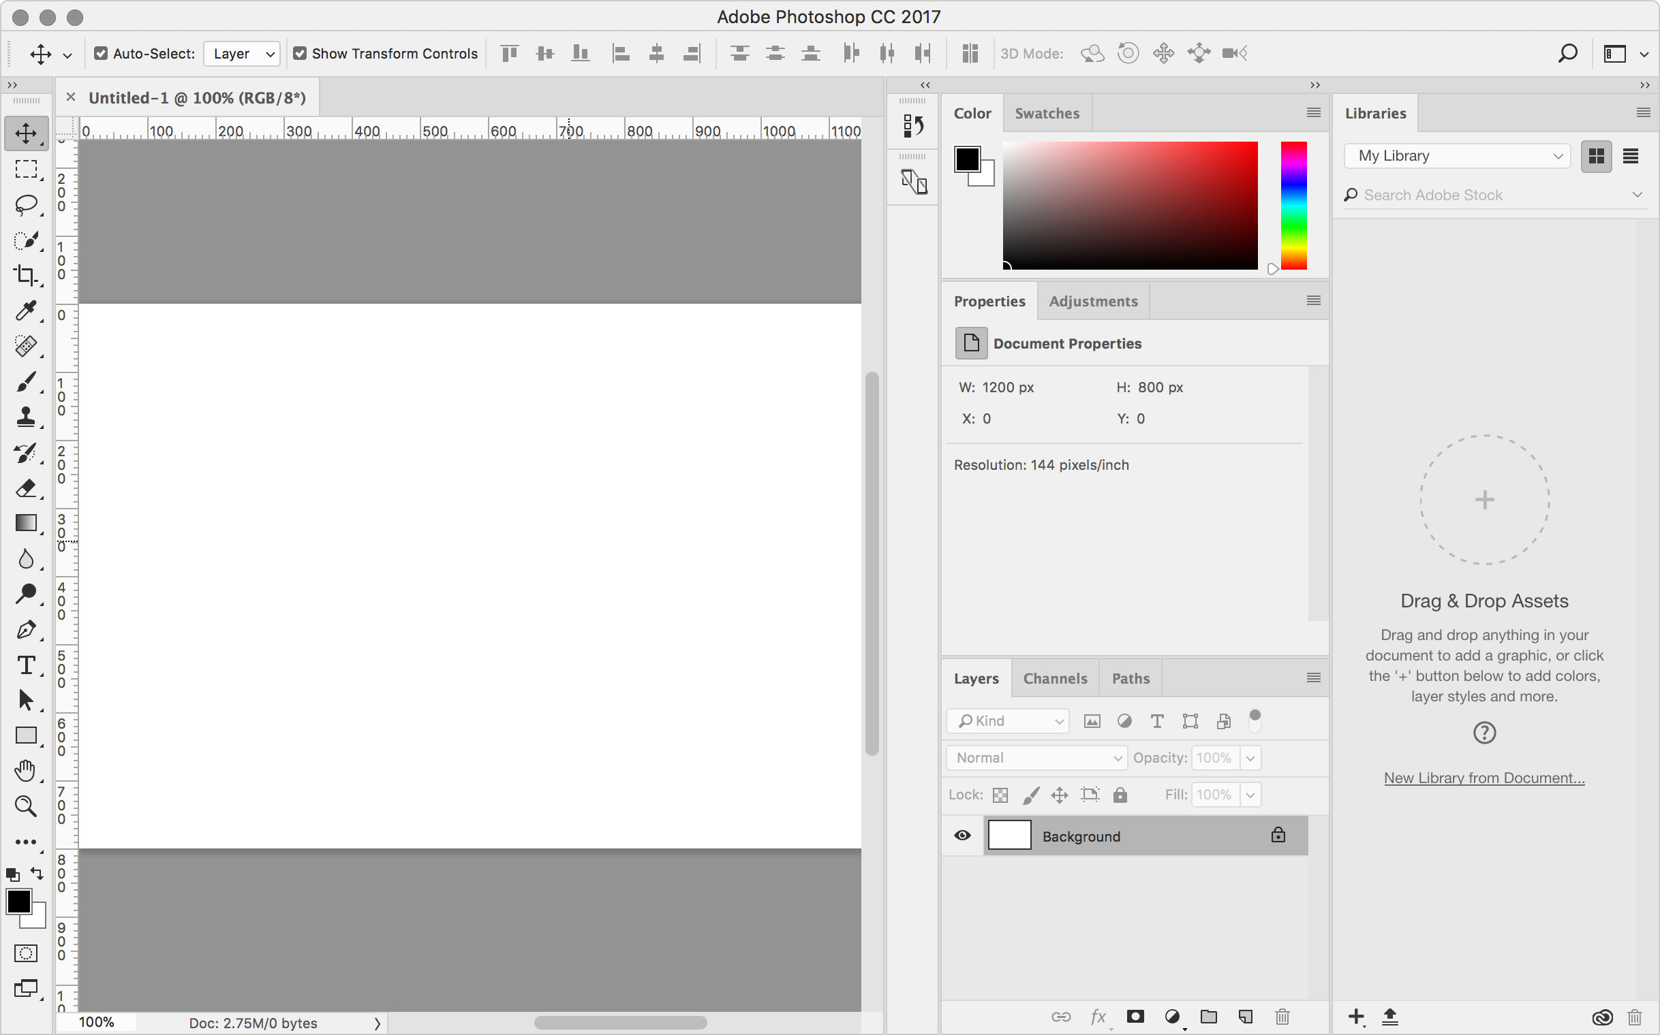Reset default foreground and background colors
Image resolution: width=1660 pixels, height=1035 pixels.
[x=12, y=875]
